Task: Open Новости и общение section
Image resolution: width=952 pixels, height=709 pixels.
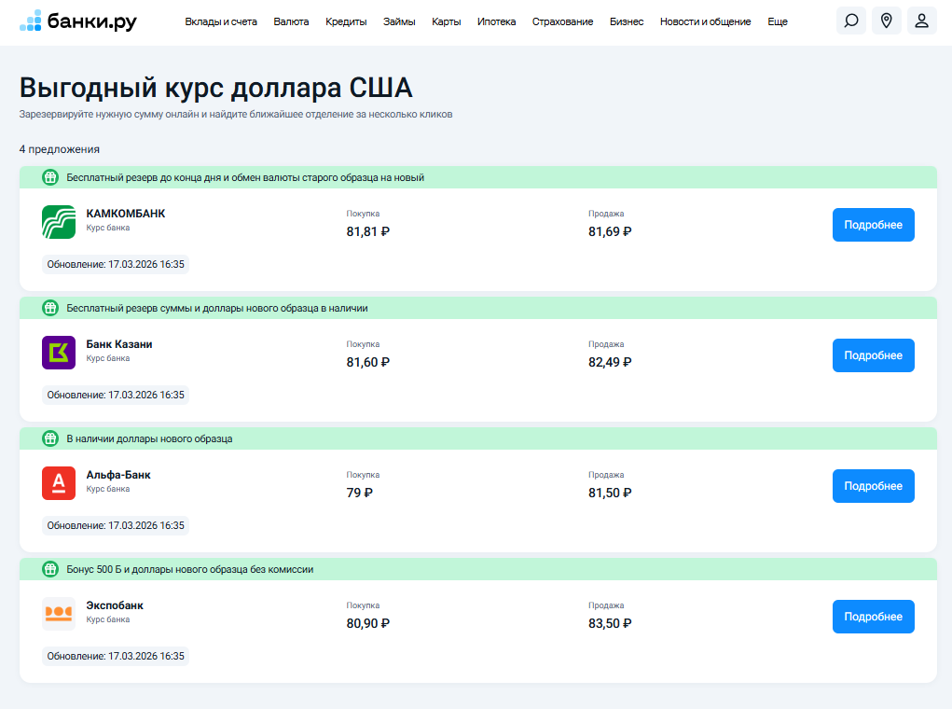Action: coord(704,21)
